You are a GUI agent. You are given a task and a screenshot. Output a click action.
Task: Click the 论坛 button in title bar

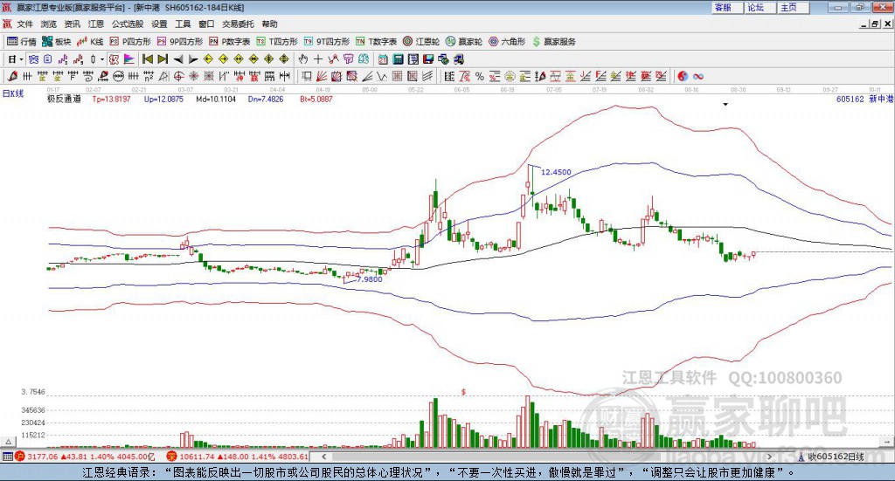tap(760, 7)
